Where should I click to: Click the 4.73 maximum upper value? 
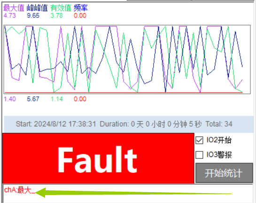pyautogui.click(x=10, y=16)
